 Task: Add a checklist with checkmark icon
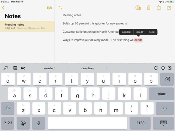pyautogui.click(x=156, y=68)
